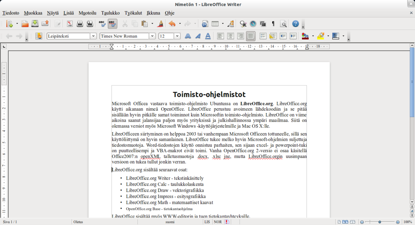Screen dimensions: 415x225
Task: Create a new document with New icon
Action: click(x=9, y=24)
